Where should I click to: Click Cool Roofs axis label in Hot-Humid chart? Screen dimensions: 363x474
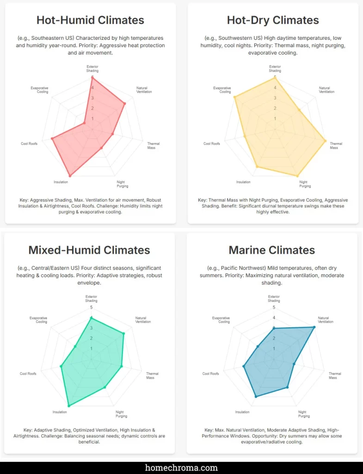29,143
